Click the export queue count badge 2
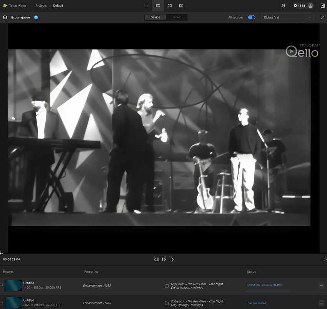Screen dimensions: 327x309 coord(36,17)
